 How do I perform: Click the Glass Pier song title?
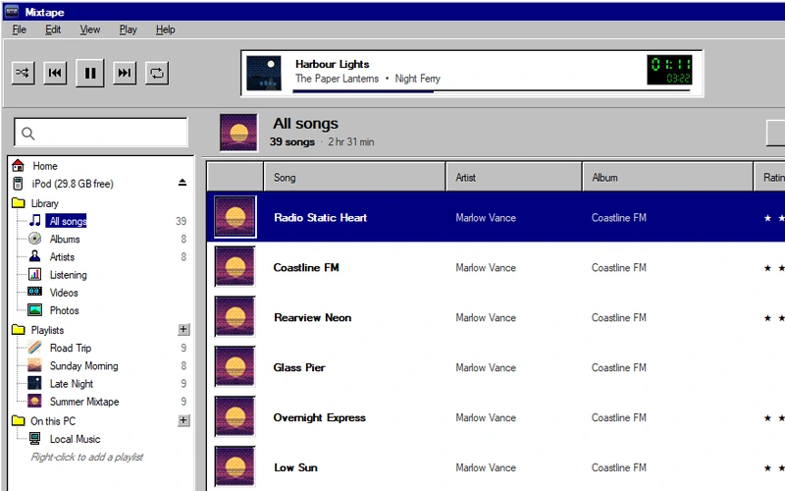(x=299, y=367)
